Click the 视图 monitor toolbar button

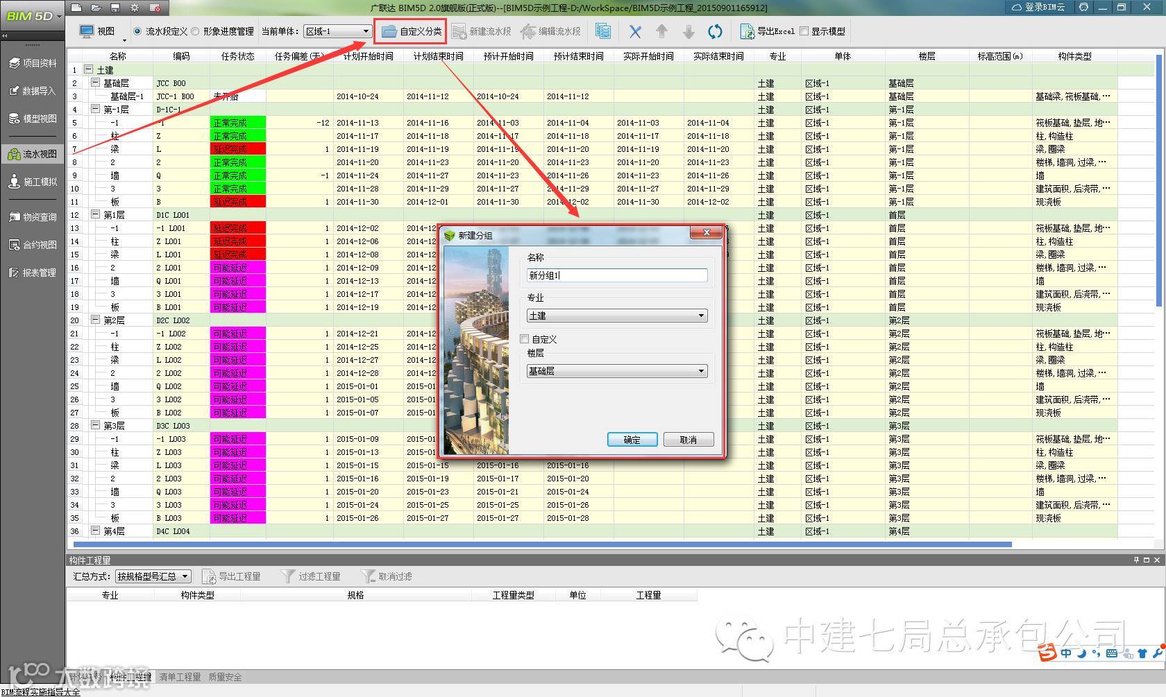pyautogui.click(x=97, y=31)
